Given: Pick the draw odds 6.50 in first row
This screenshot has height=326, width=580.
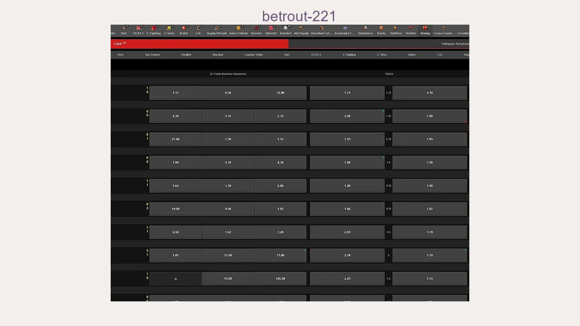Looking at the screenshot, I should (228, 93).
